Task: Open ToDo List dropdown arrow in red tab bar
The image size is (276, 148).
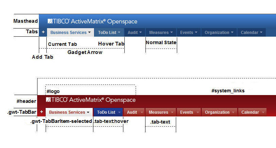Action: [119, 112]
